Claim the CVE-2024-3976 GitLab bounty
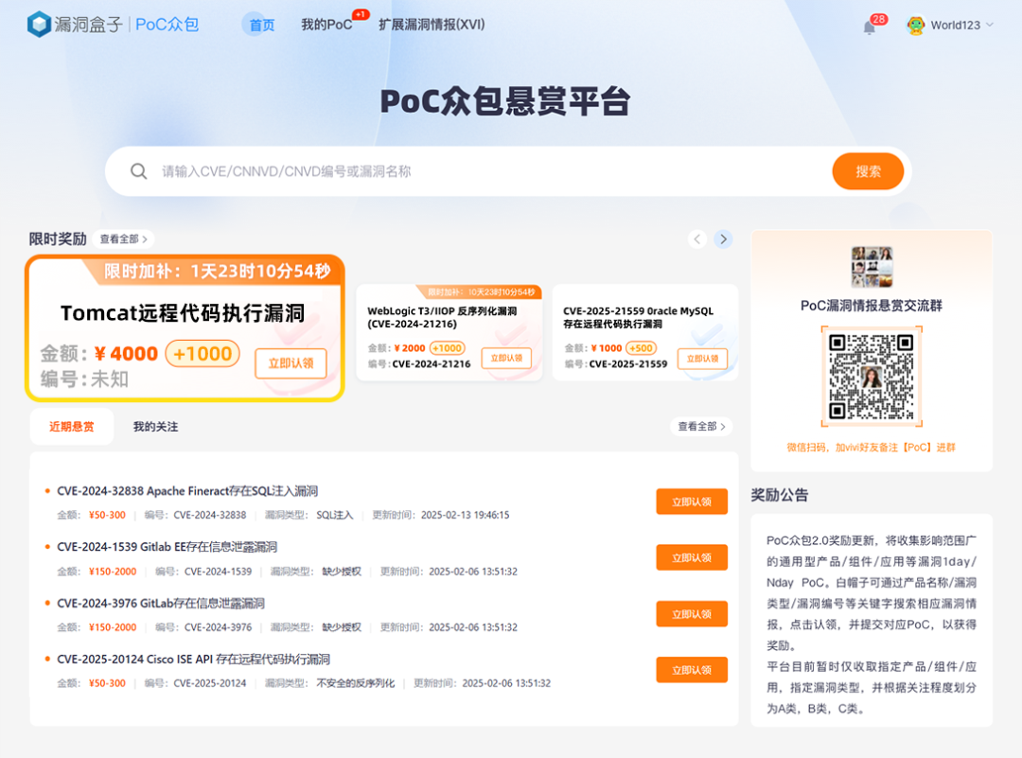Viewport: 1022px width, 758px height. (x=692, y=614)
